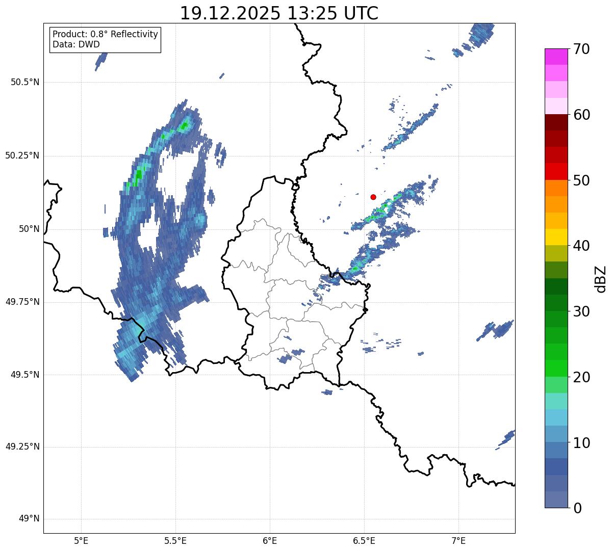Viewport: 613px width, 551px height.
Task: Click the bright green swatch just above 20 dBZ
Action: (x=556, y=369)
